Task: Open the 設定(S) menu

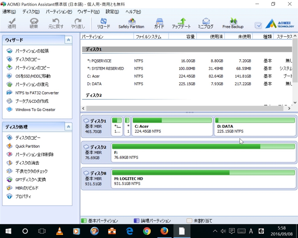Action: [x=112, y=12]
